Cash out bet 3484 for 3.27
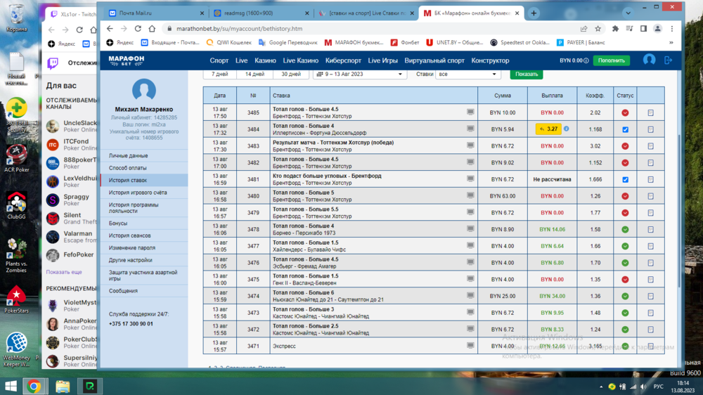The image size is (703, 395). (x=548, y=129)
